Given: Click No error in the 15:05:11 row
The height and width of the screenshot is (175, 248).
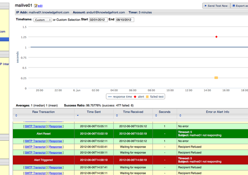Looking at the screenshot, I should (x=183, y=126).
